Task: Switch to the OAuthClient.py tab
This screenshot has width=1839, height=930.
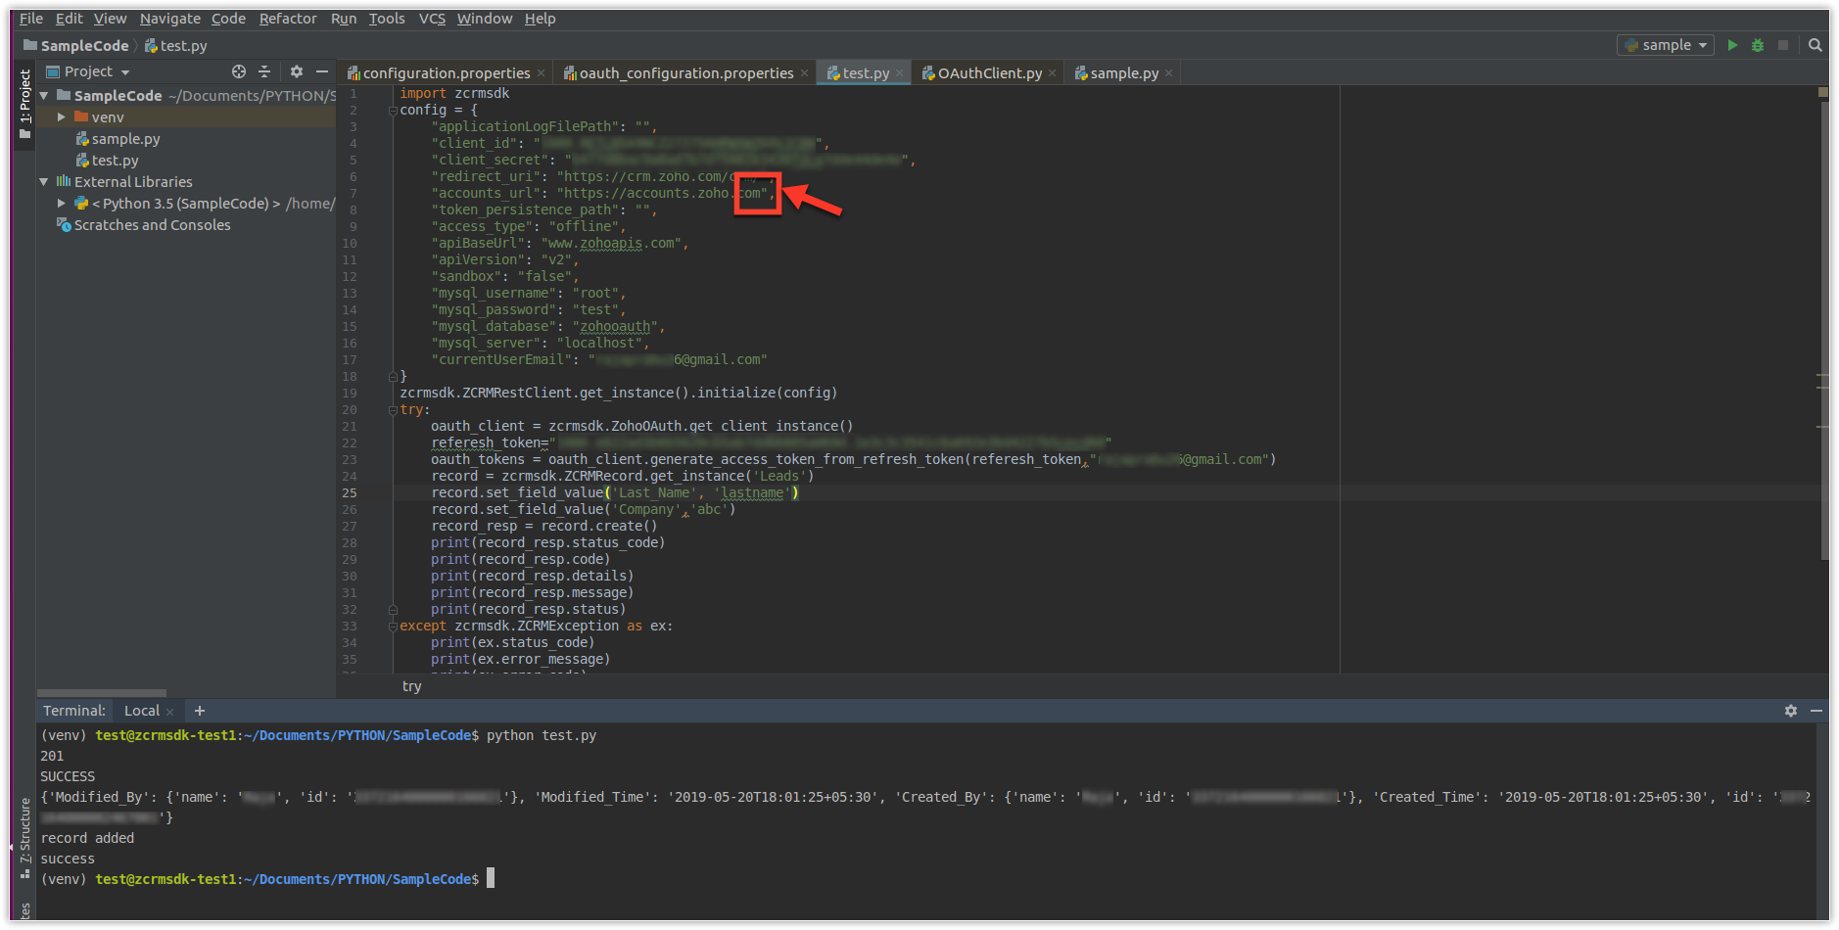Action: point(989,73)
